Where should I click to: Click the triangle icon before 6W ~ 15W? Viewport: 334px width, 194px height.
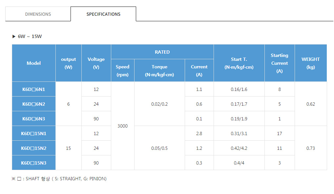[14, 36]
